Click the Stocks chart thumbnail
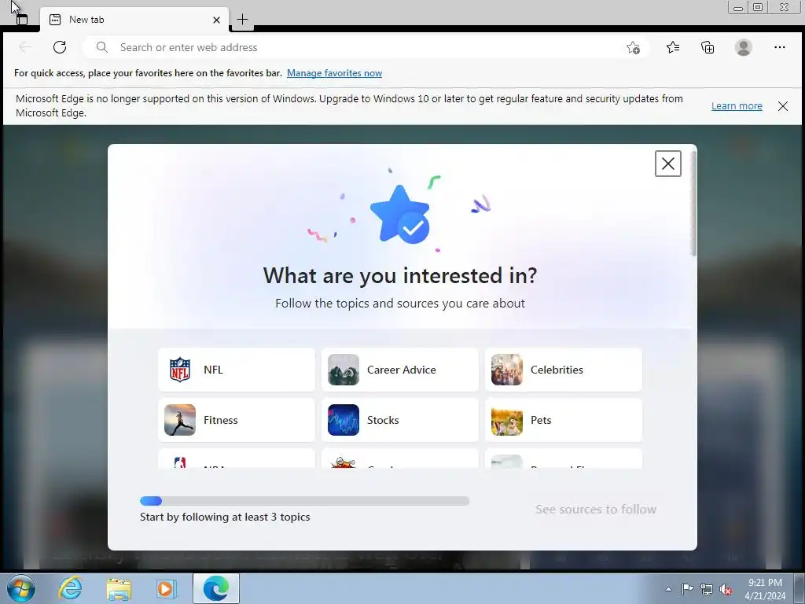 343,420
